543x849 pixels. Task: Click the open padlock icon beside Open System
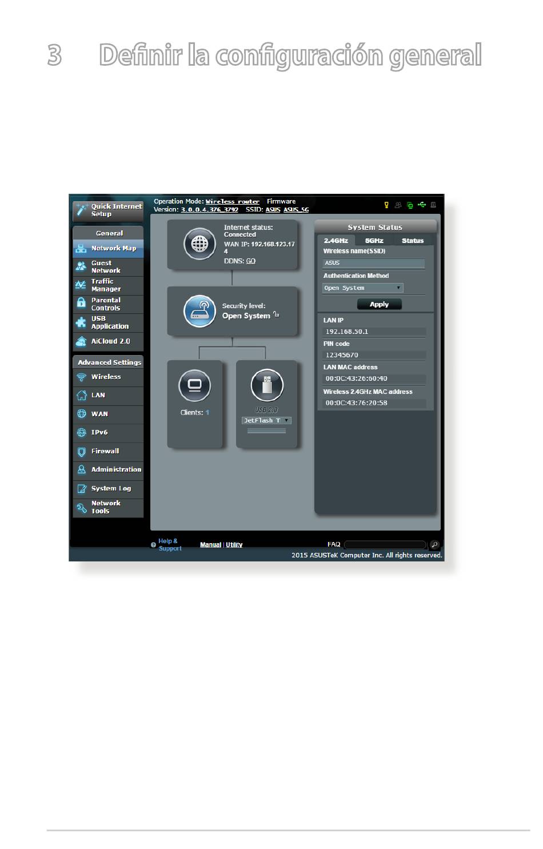276,314
